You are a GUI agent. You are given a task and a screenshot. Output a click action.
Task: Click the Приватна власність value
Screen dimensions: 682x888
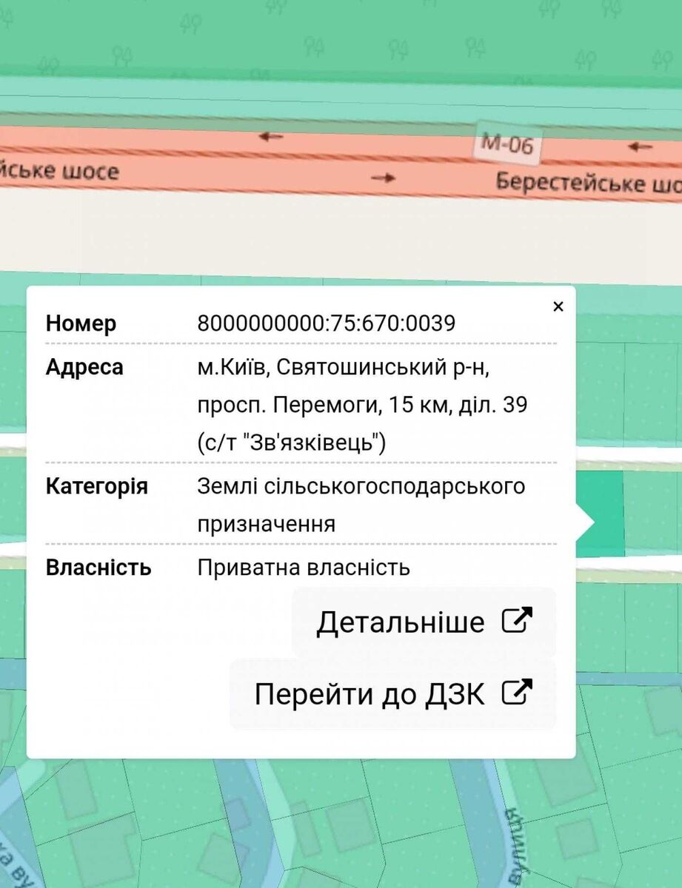coord(304,568)
